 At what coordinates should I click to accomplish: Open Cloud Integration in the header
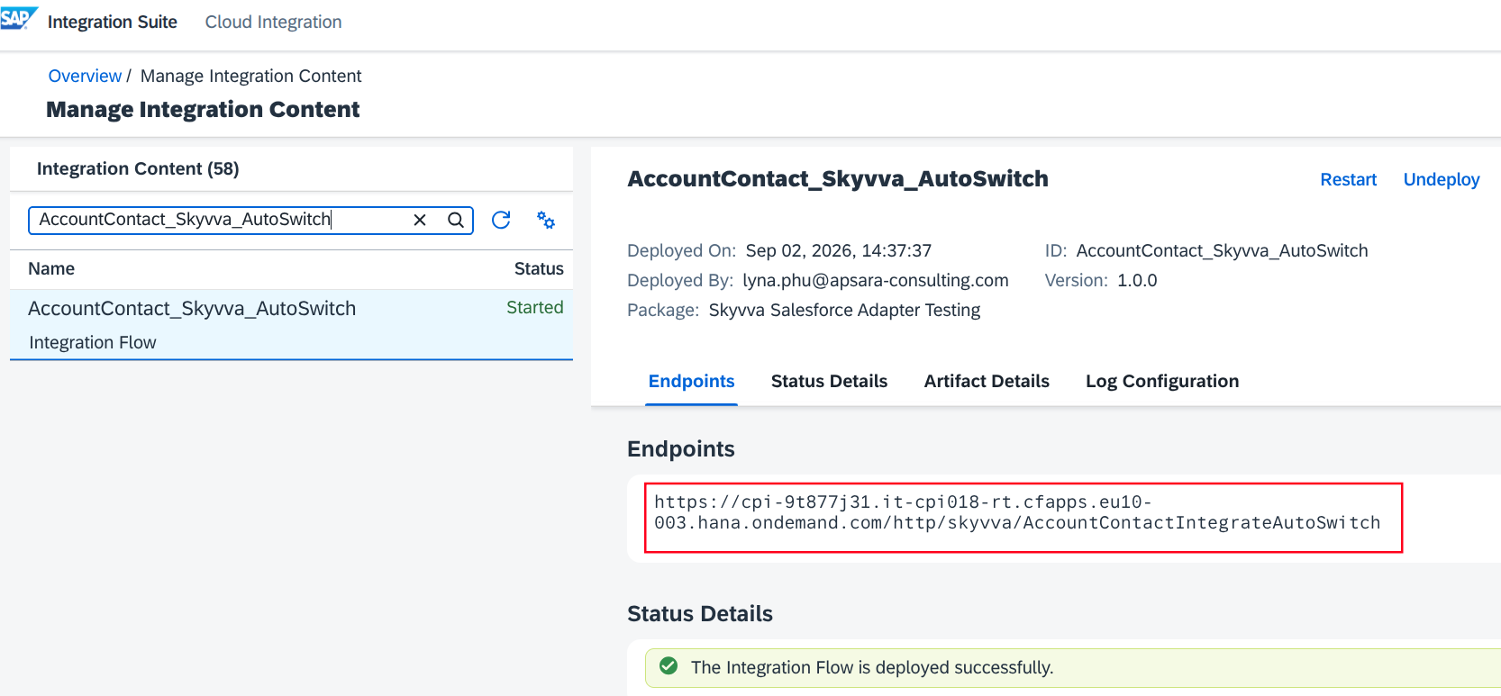(273, 22)
